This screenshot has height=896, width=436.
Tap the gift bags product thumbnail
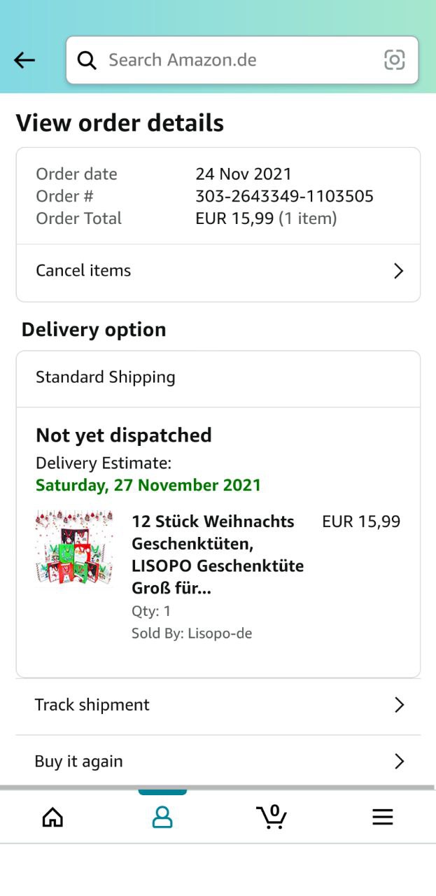pyautogui.click(x=74, y=547)
